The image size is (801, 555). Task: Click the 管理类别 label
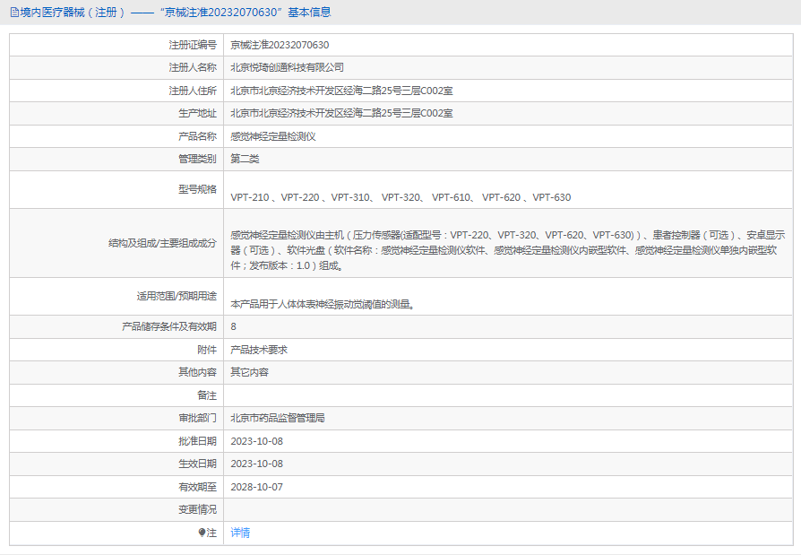[x=197, y=159]
